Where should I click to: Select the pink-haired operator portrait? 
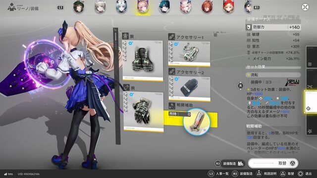186,7
